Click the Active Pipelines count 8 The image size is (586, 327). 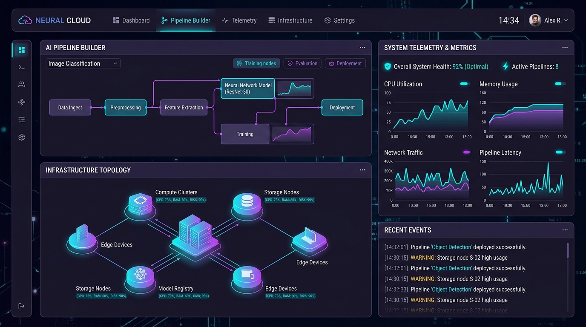coord(557,66)
